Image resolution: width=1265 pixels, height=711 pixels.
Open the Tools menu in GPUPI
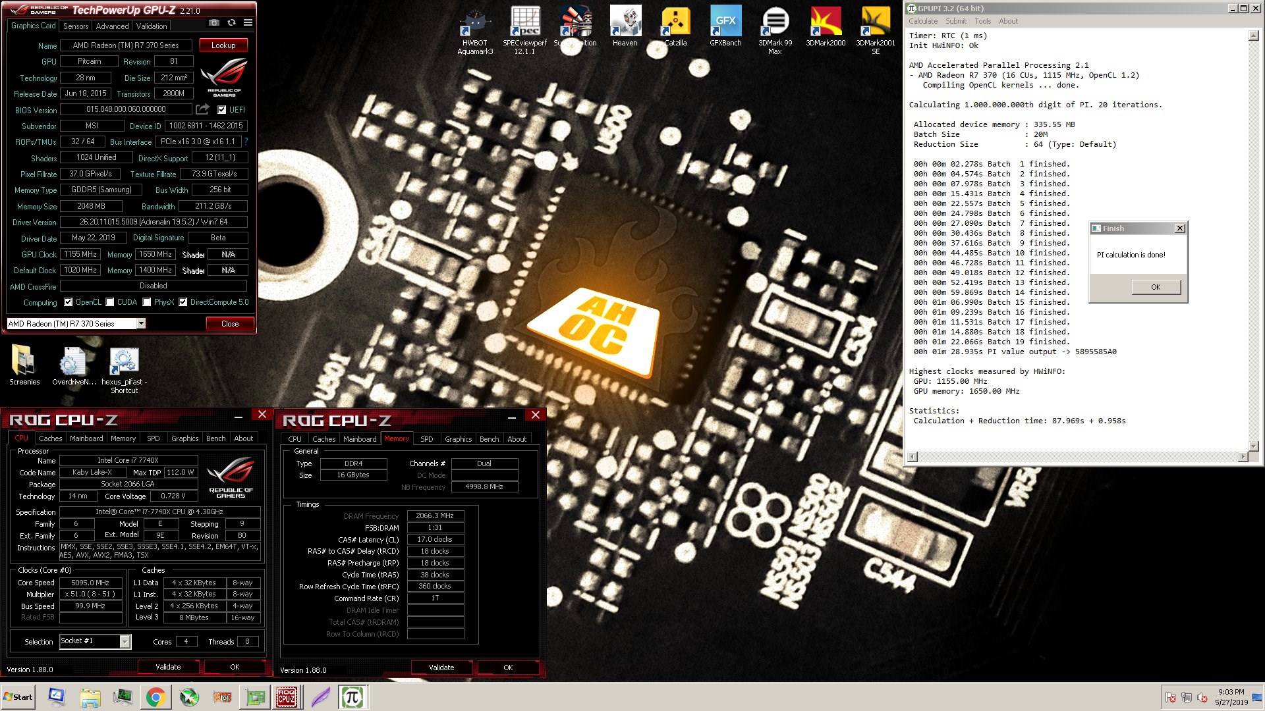pos(983,21)
